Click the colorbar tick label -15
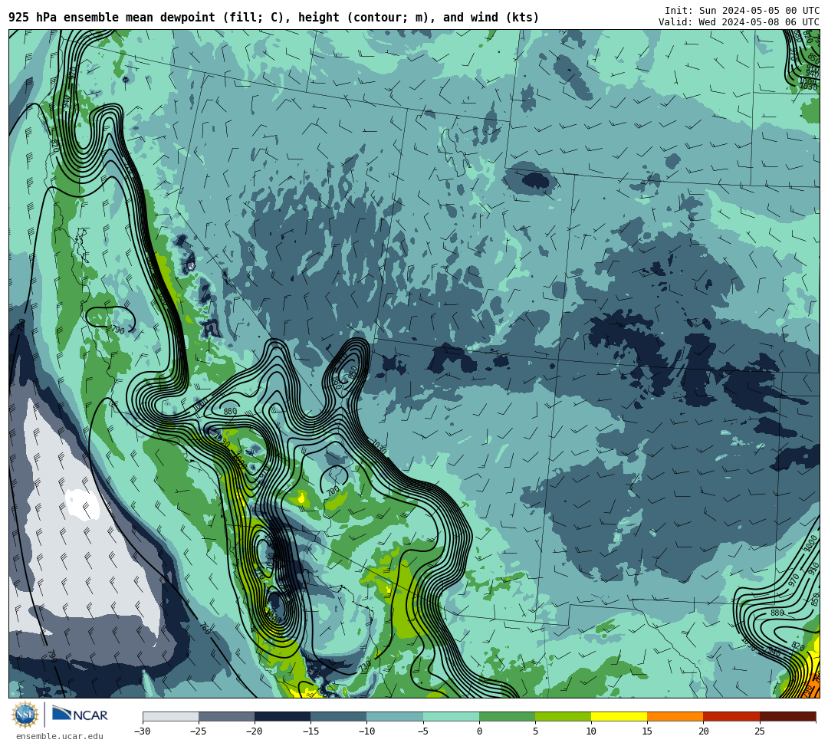Image resolution: width=828 pixels, height=746 pixels. 310,731
